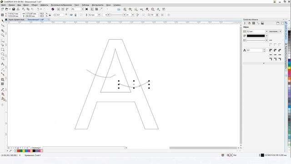Open the Файл menu
The height and width of the screenshot is (164, 291).
click(4, 5)
